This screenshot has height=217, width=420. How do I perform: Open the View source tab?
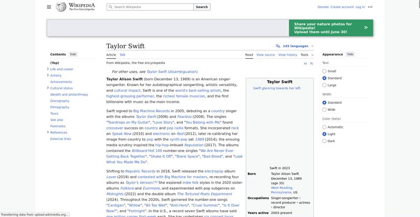click(266, 55)
